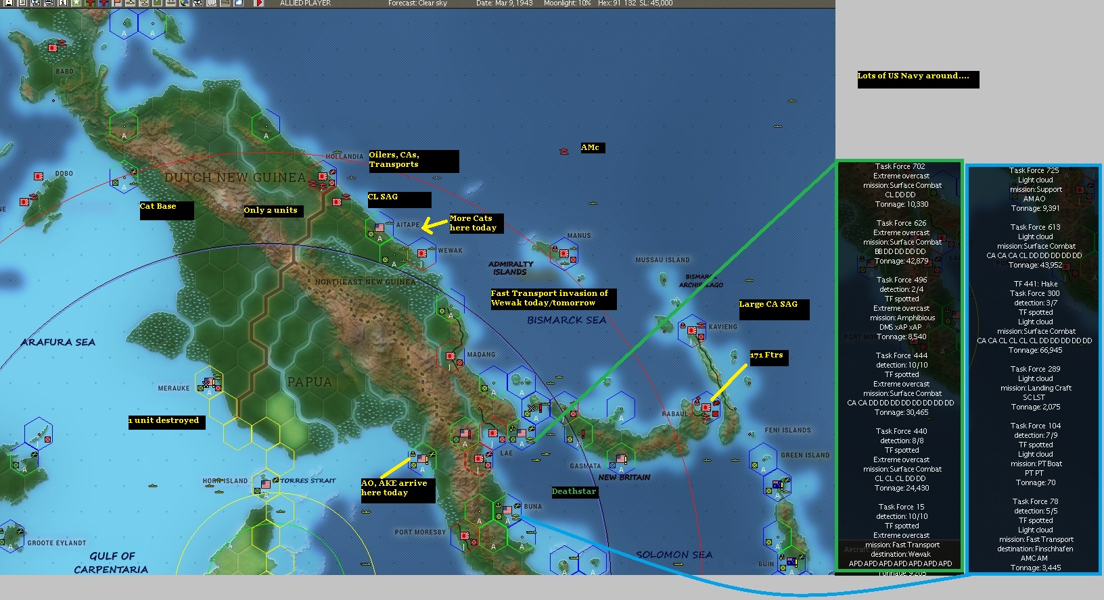Click 'Task Force 104' entry

[1035, 426]
